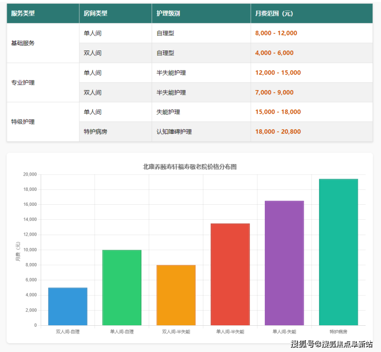Select the teal 特护病房 bar in chart
This screenshot has height=352, width=381.
pyautogui.click(x=338, y=252)
